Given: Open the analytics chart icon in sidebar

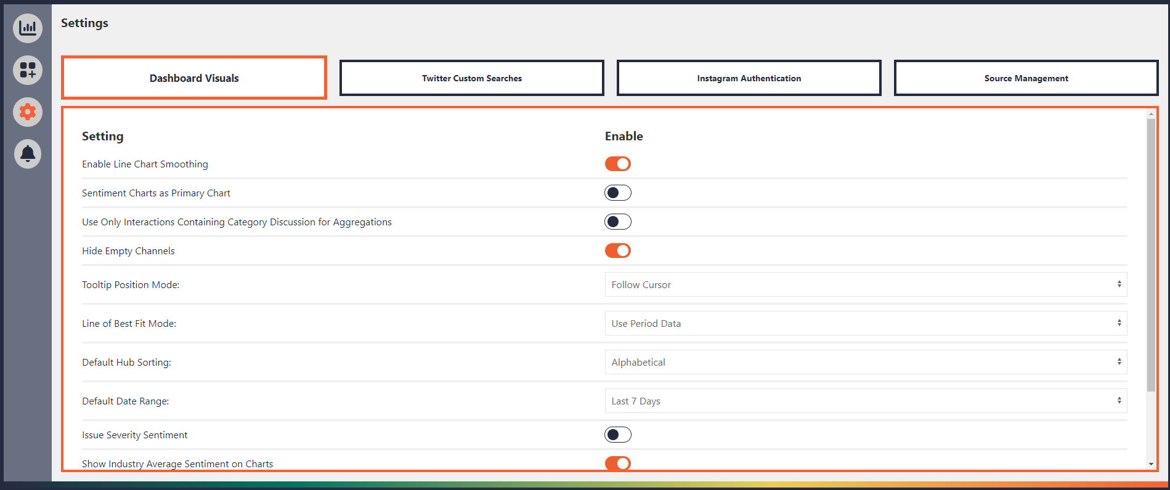Looking at the screenshot, I should [x=28, y=28].
